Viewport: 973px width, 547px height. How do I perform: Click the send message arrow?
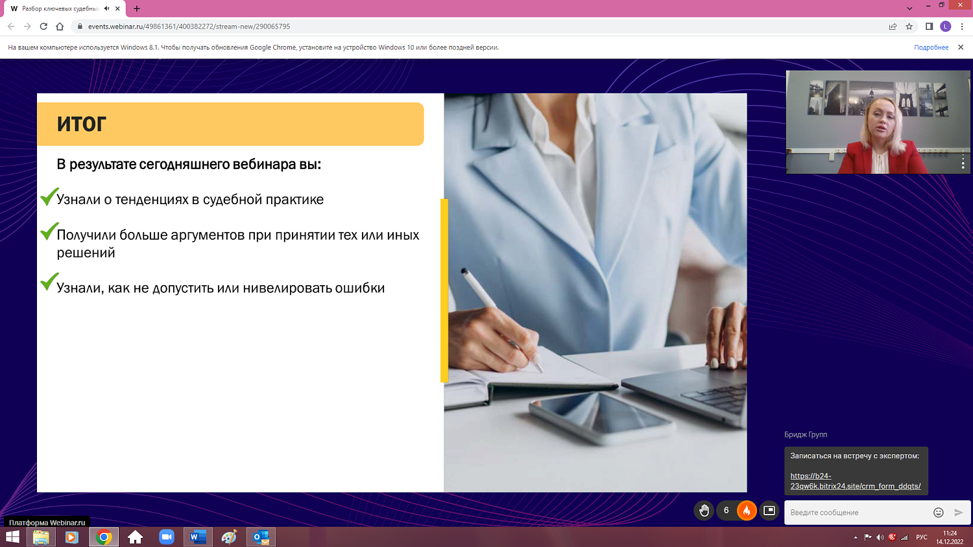coord(959,513)
